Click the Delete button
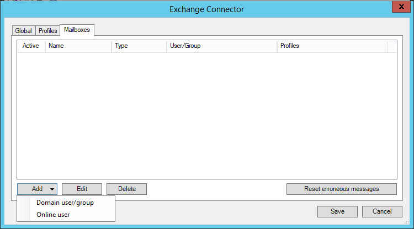The image size is (414, 229). pyautogui.click(x=127, y=189)
